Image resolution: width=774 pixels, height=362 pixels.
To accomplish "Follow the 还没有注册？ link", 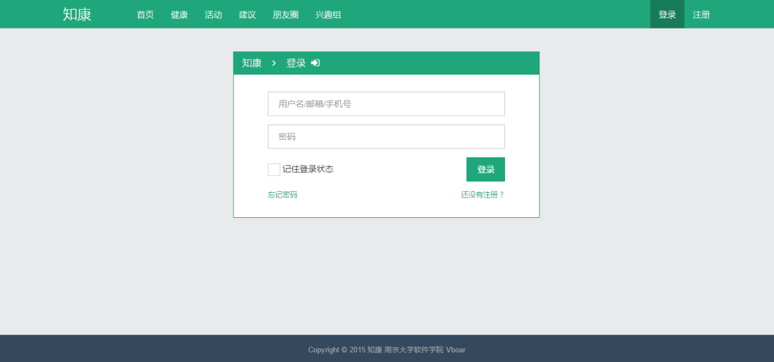I will tap(482, 195).
